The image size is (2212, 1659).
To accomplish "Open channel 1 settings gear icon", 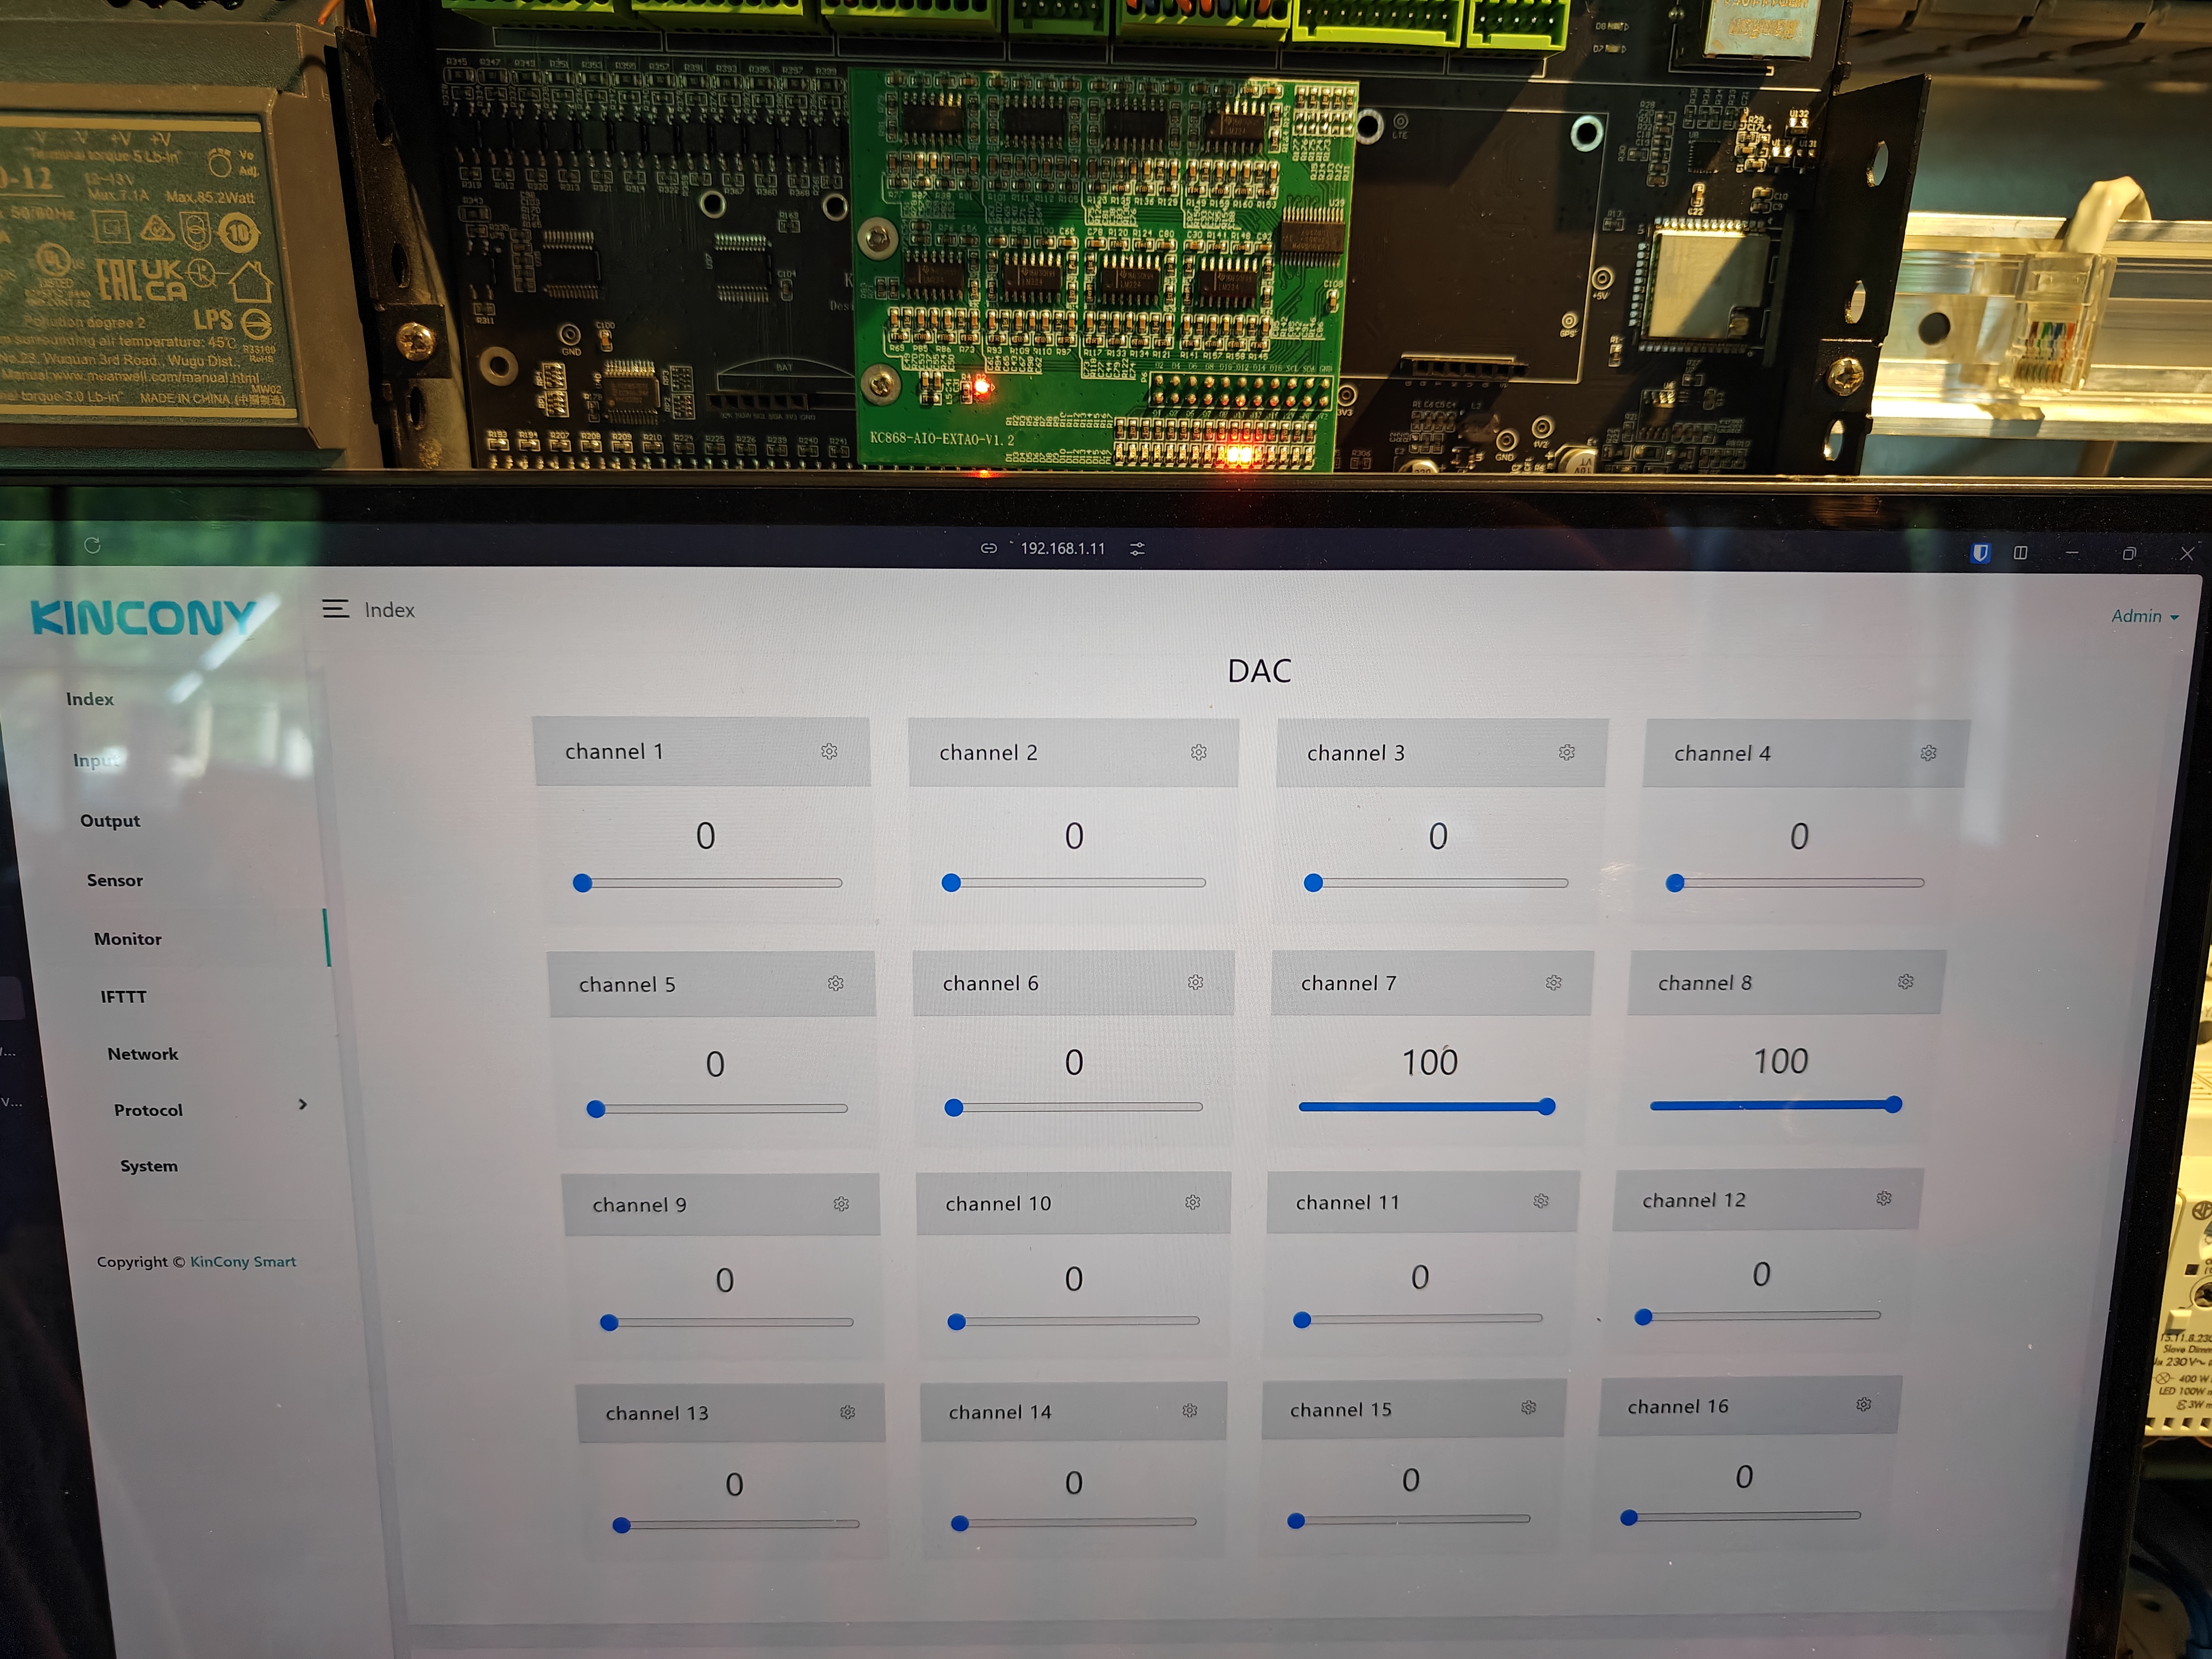I will pyautogui.click(x=829, y=751).
